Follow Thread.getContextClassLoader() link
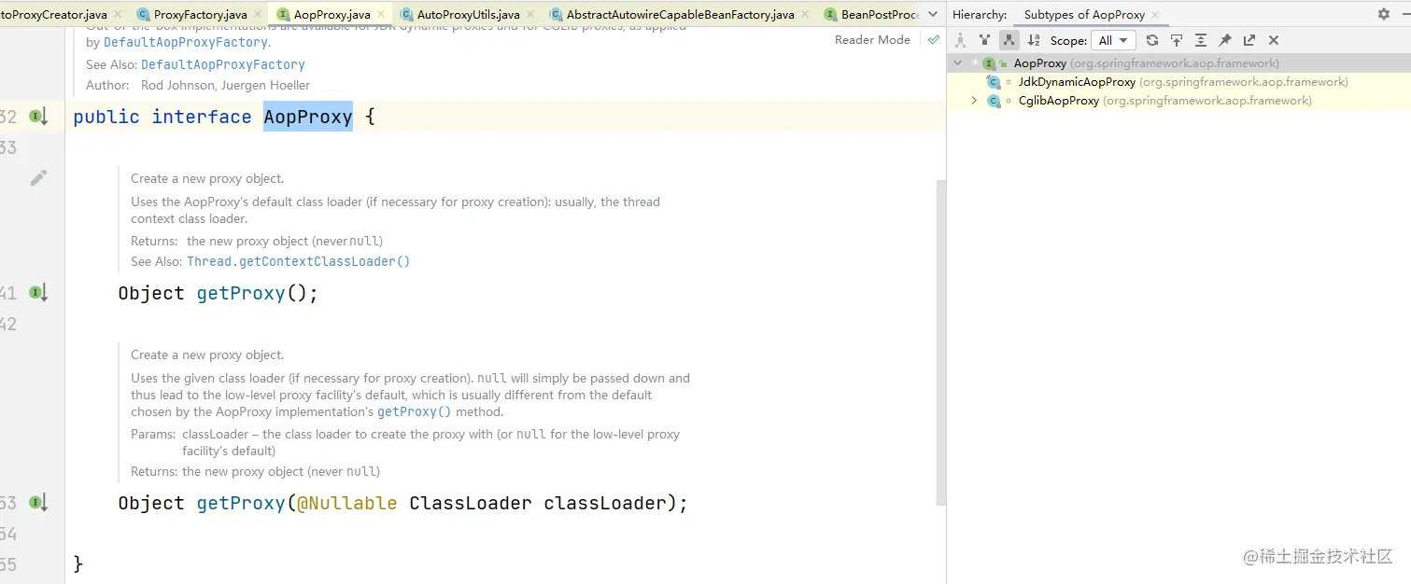The width and height of the screenshot is (1411, 584). 299,262
